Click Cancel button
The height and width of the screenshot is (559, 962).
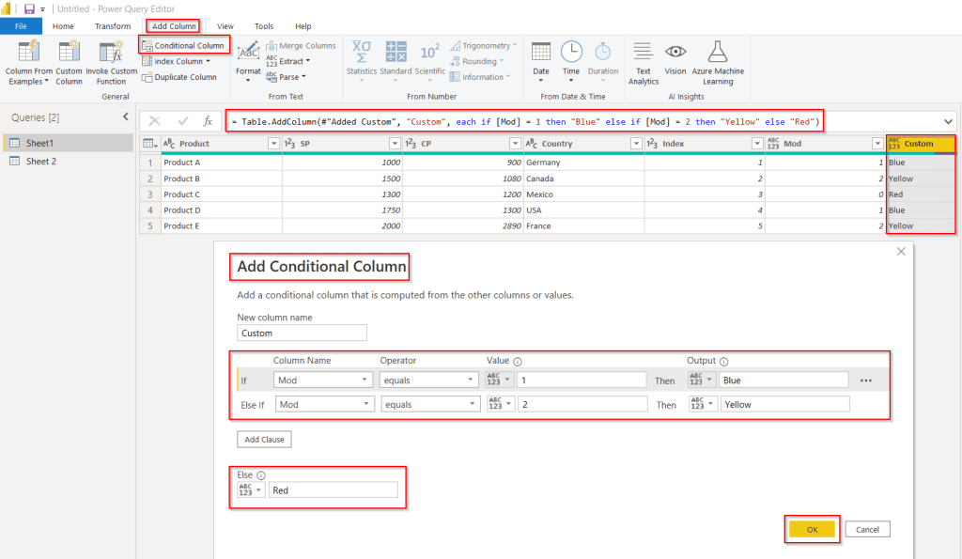(x=867, y=530)
